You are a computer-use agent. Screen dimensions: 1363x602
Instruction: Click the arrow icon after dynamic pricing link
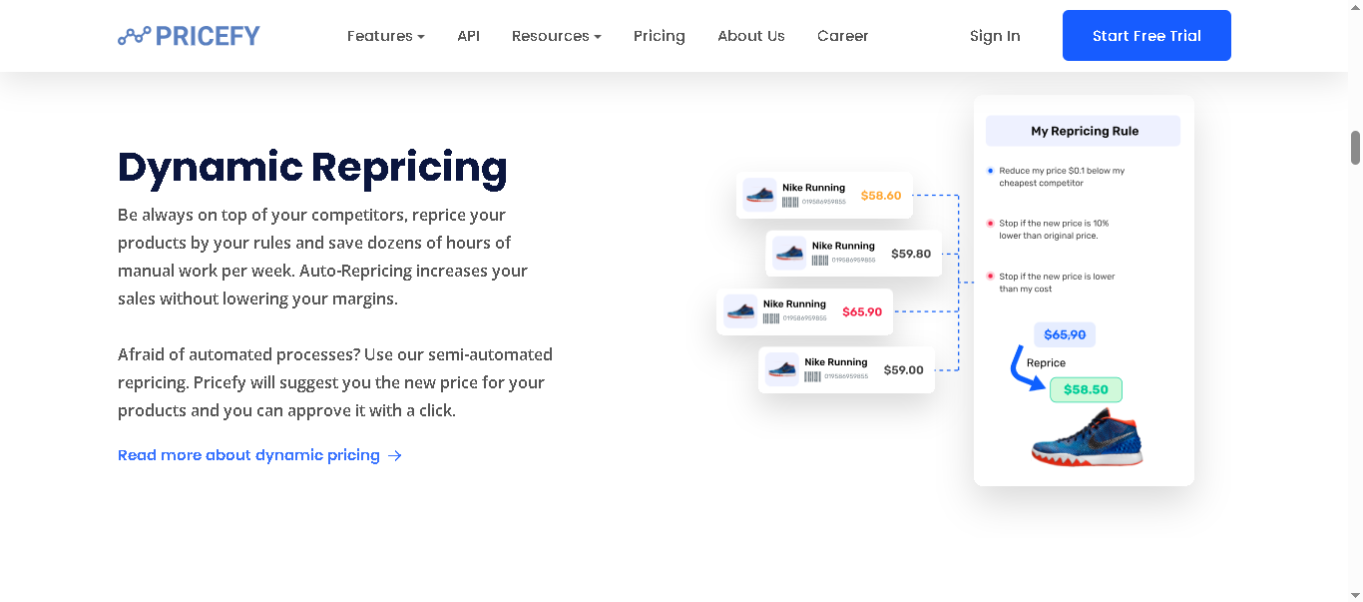395,455
